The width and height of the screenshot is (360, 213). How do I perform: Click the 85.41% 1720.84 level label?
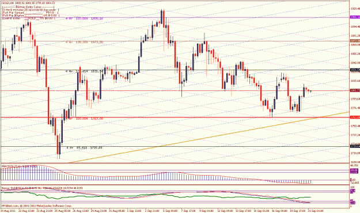point(84,148)
